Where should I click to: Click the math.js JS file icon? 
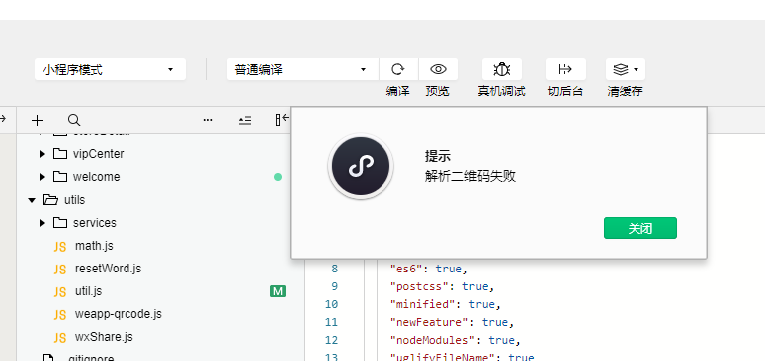coord(60,247)
